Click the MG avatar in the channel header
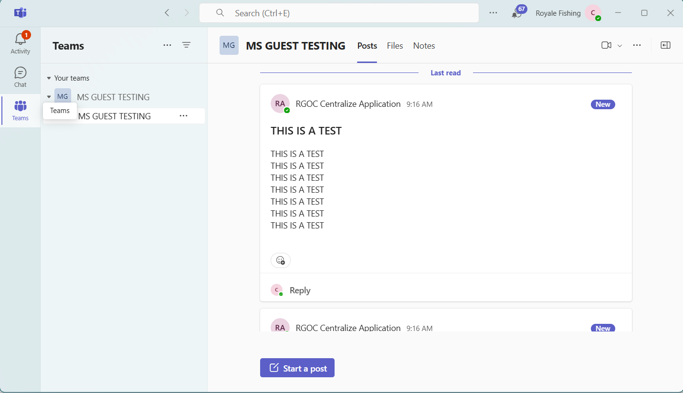The width and height of the screenshot is (683, 393). tap(229, 45)
